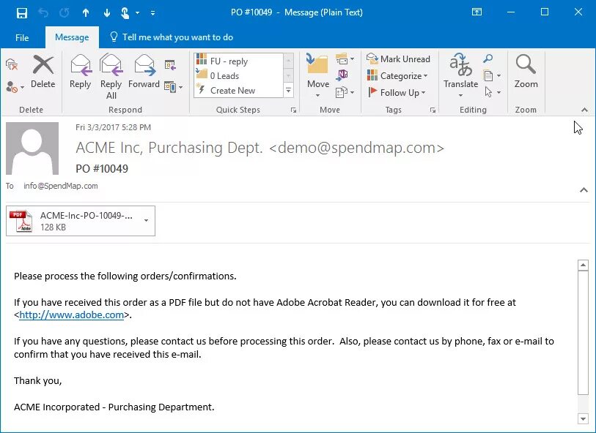Collapse the ribbon
Screen dimensions: 596x433
(584, 110)
